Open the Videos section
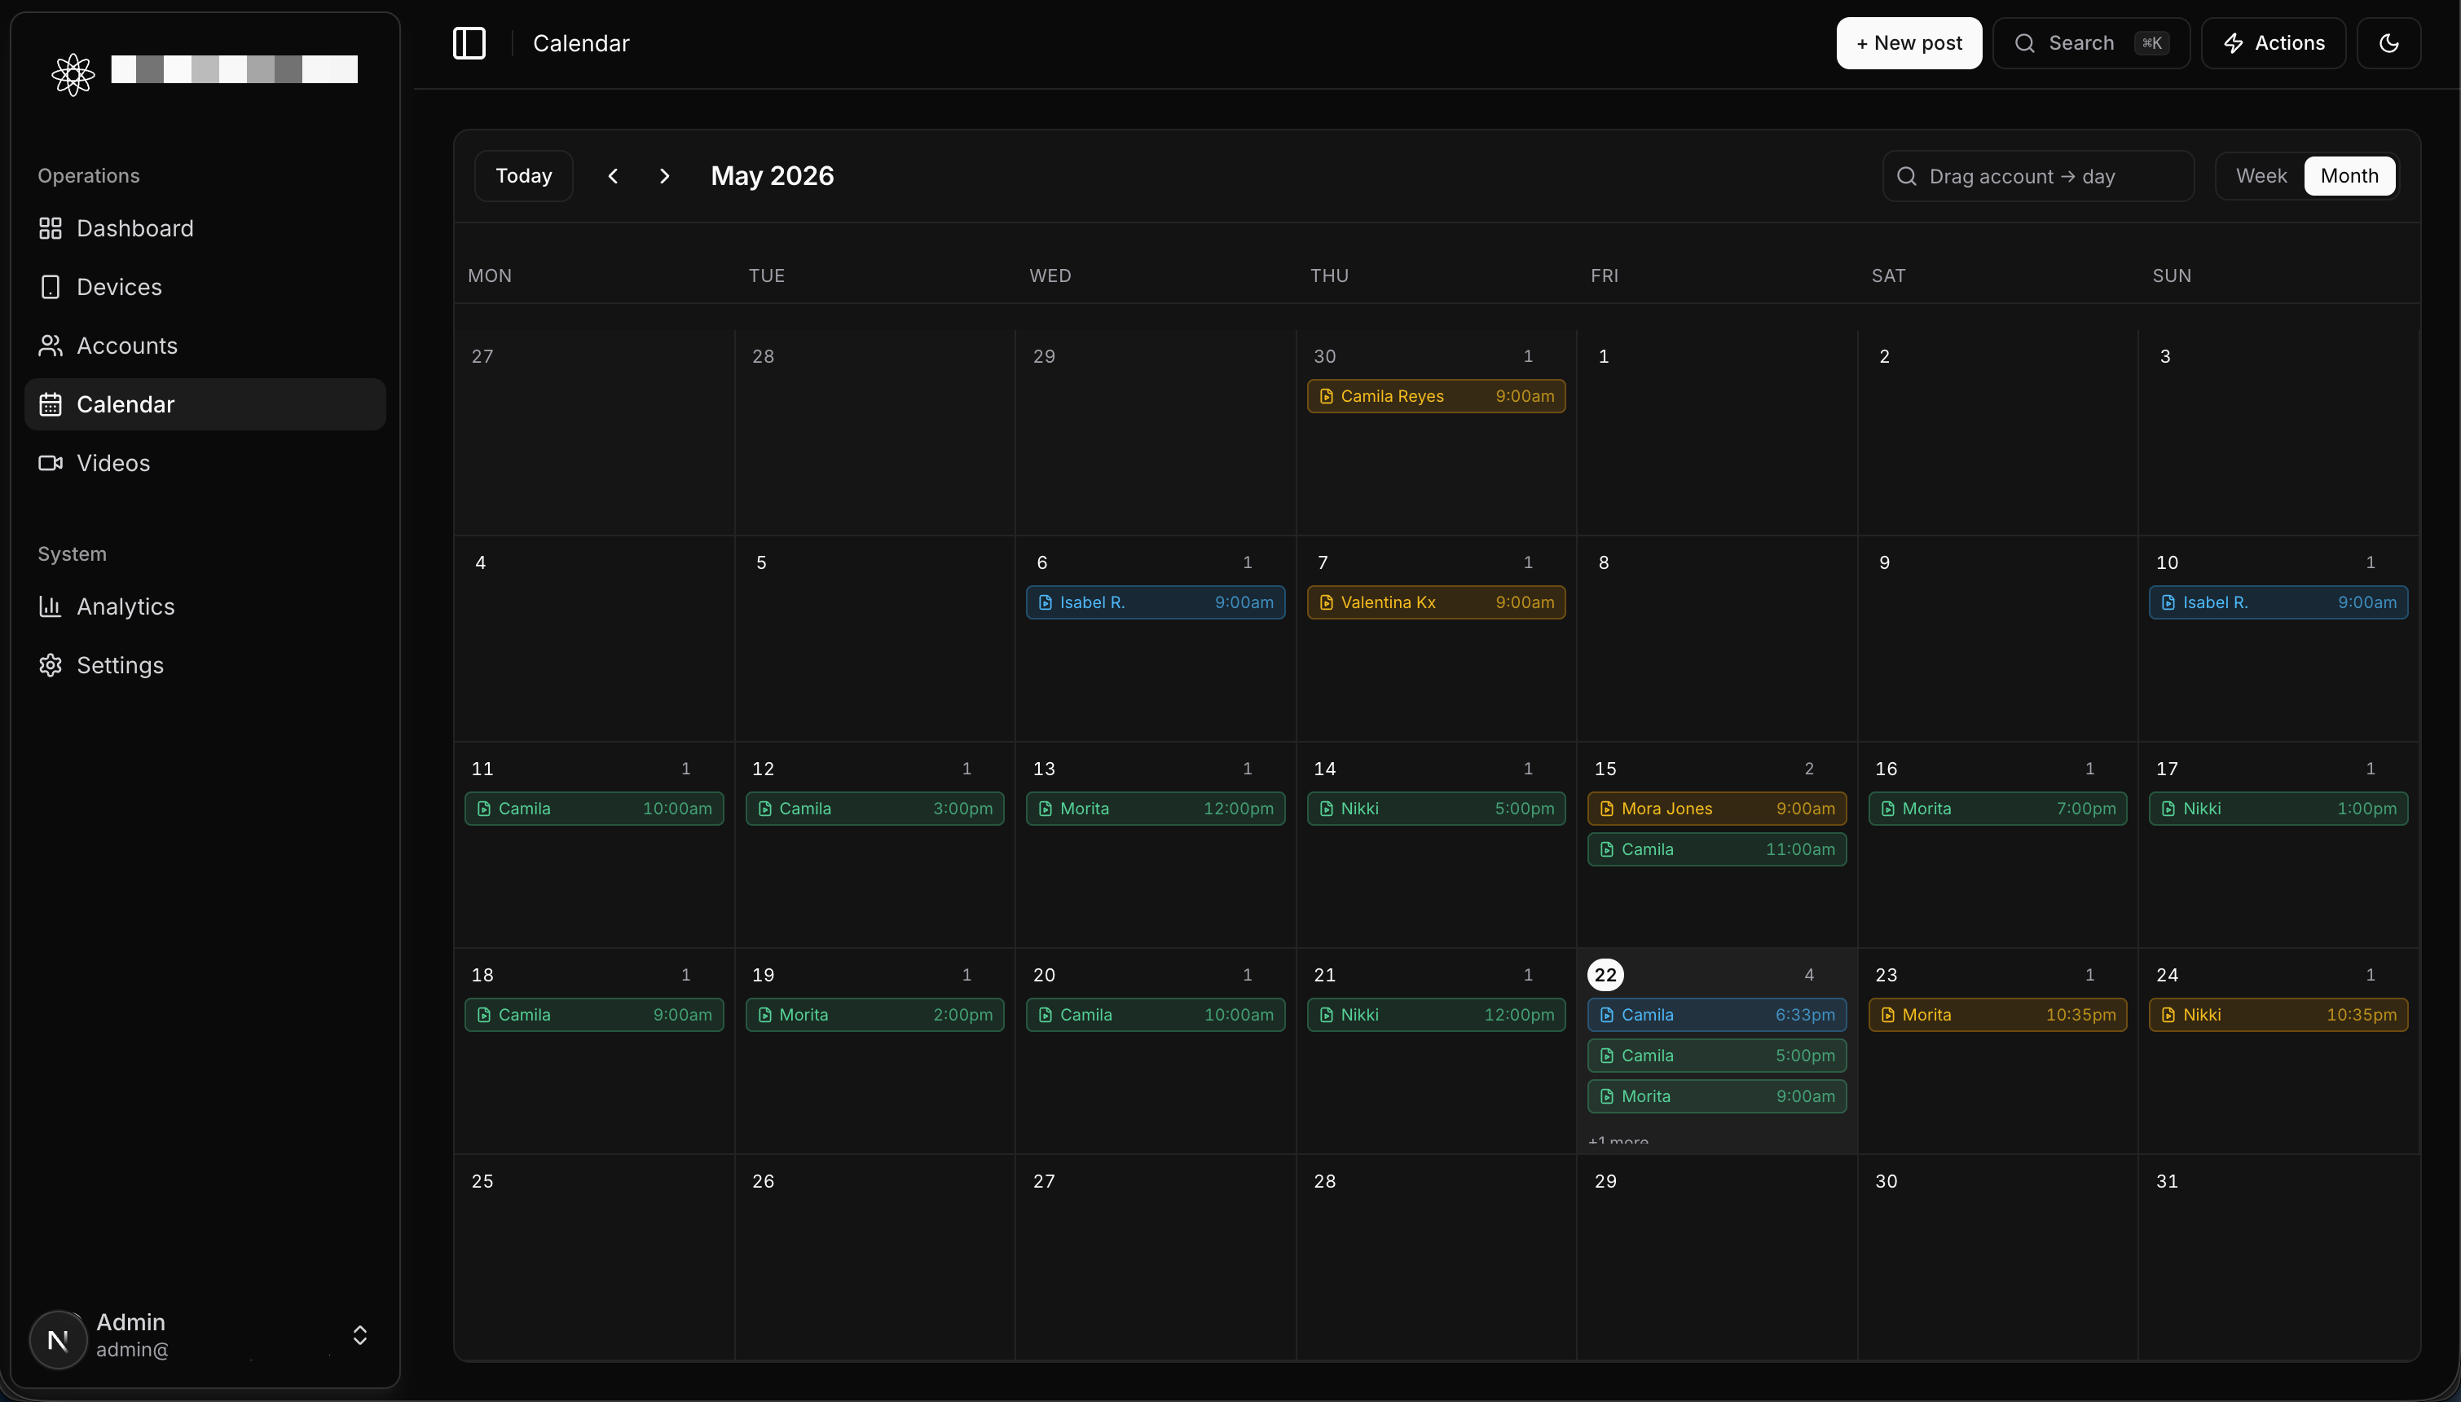 205,463
